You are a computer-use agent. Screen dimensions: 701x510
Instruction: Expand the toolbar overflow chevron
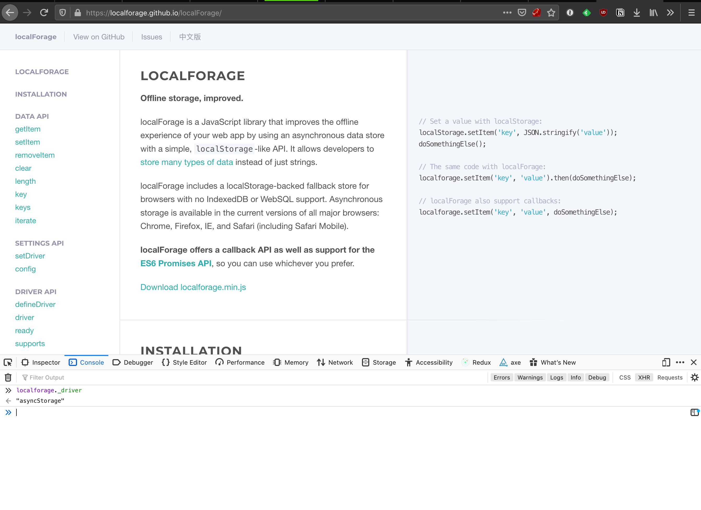tap(670, 13)
